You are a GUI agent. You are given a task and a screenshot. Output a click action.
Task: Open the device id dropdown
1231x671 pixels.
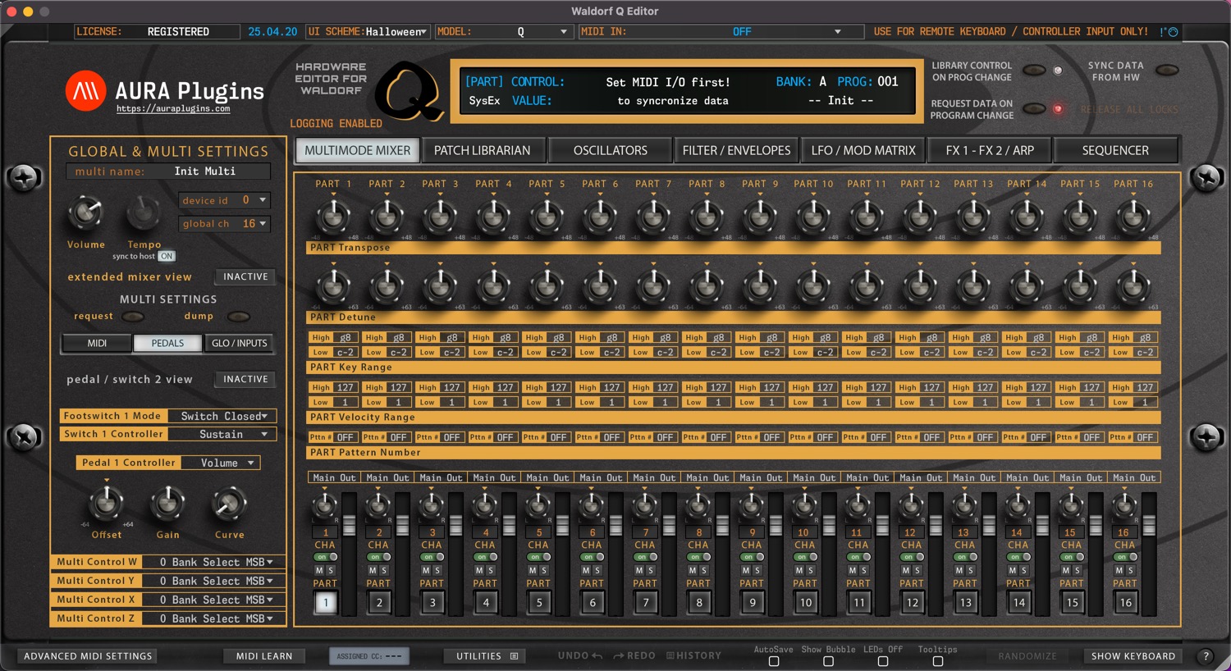[224, 200]
